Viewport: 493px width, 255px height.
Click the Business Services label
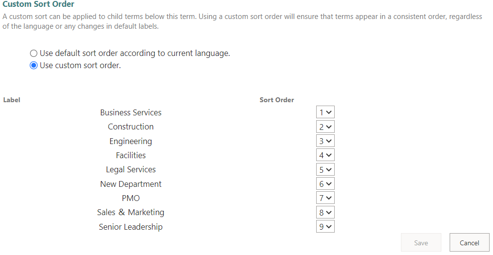[131, 112]
